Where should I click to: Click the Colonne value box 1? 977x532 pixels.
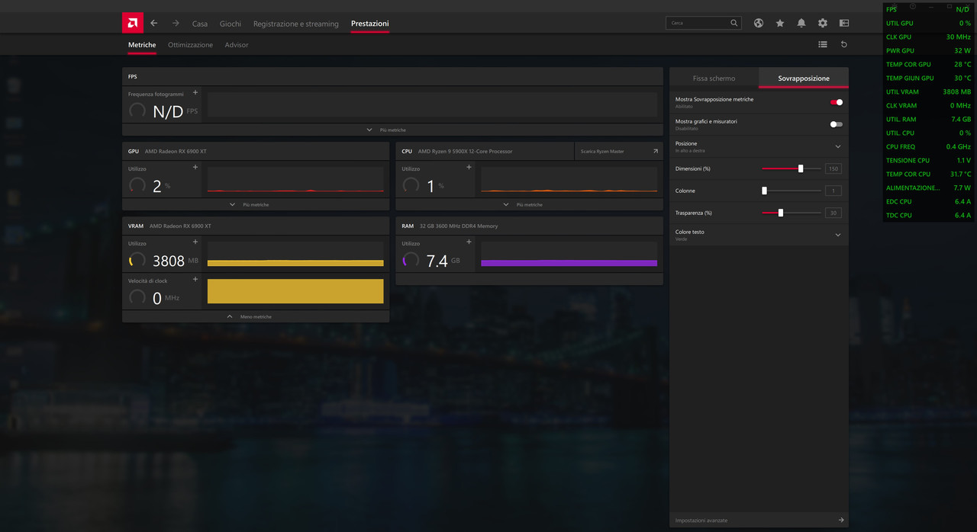point(833,191)
